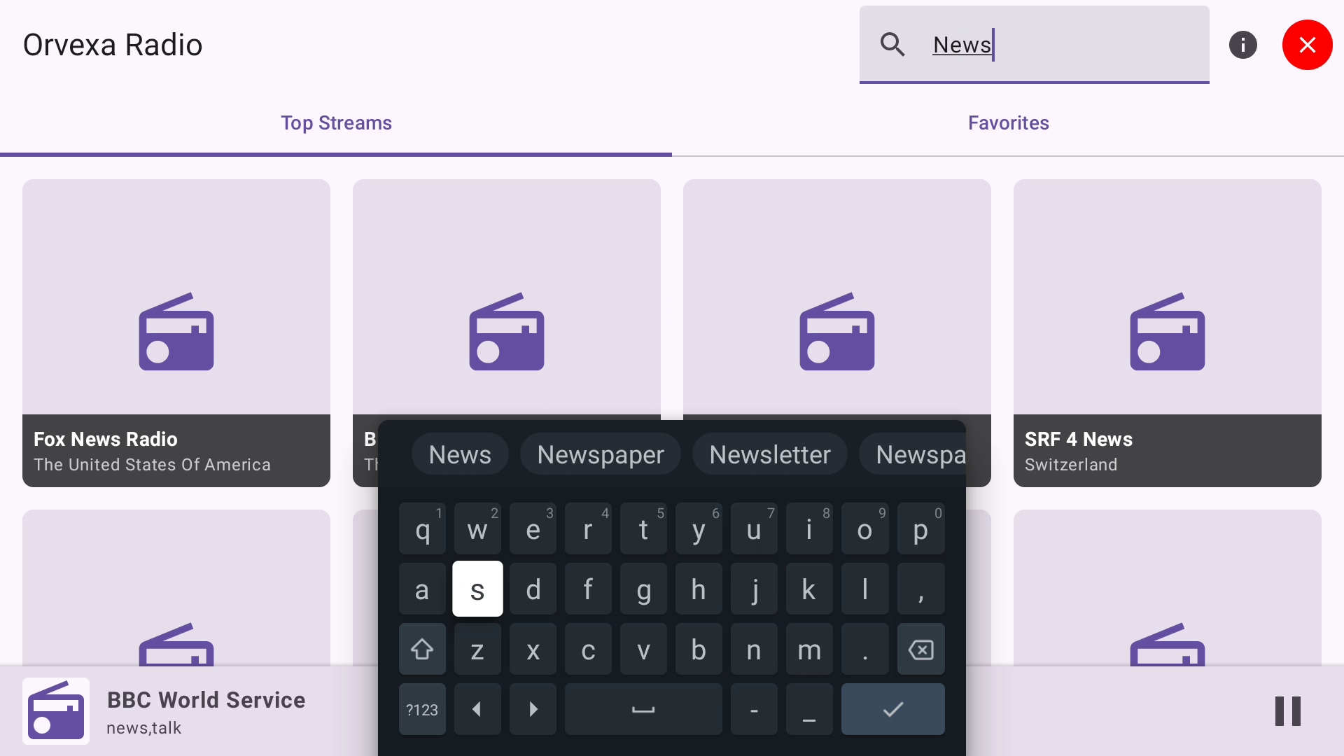Tap the backspace key on the keyboard
1344x756 pixels.
[921, 650]
